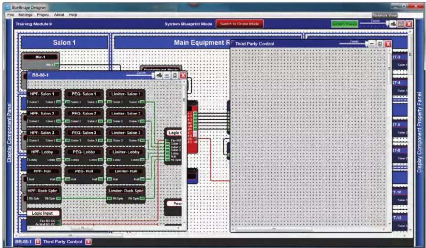Click the Mic-1 output port
Screen dimensions: 426x248
(x=56, y=65)
